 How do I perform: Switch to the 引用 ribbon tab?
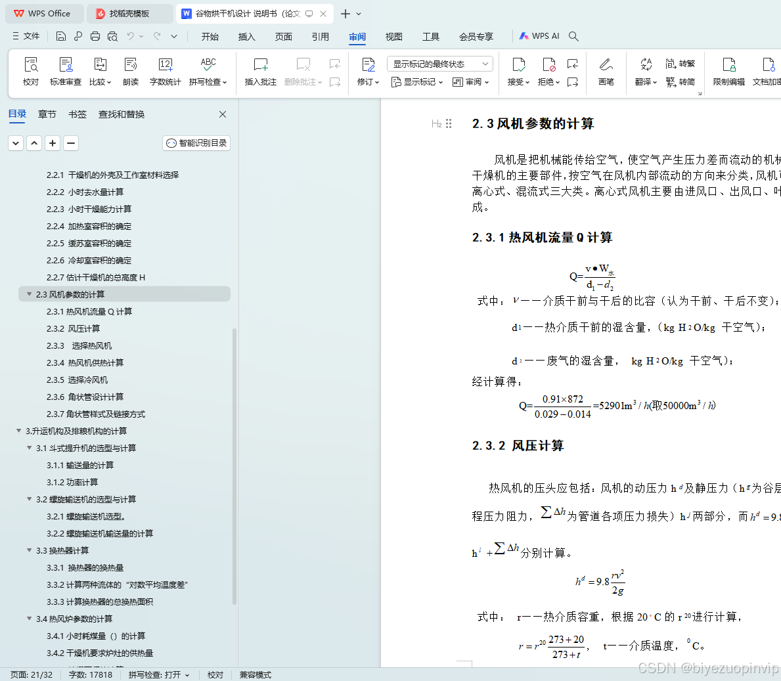click(x=321, y=36)
